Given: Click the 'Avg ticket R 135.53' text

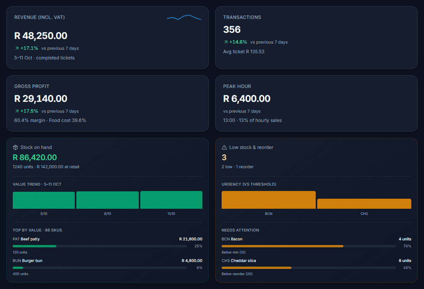Looking at the screenshot, I should pos(244,52).
